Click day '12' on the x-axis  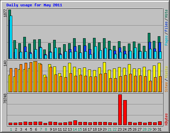(65, 129)
